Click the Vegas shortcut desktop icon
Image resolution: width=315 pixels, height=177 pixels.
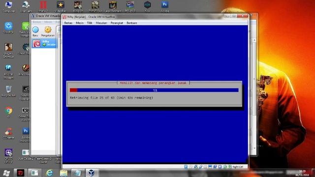(8, 51)
